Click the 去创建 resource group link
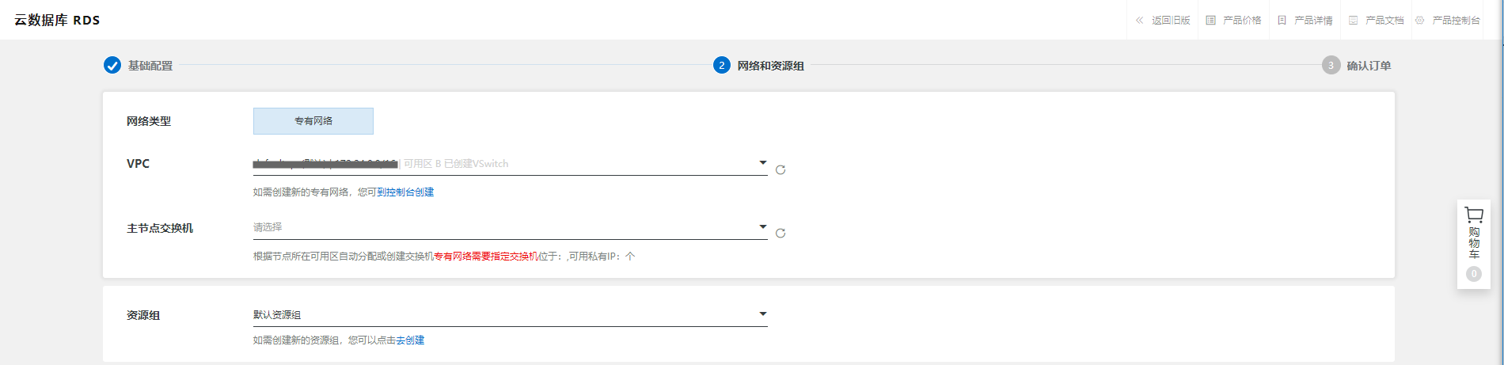1504x365 pixels. click(x=410, y=340)
